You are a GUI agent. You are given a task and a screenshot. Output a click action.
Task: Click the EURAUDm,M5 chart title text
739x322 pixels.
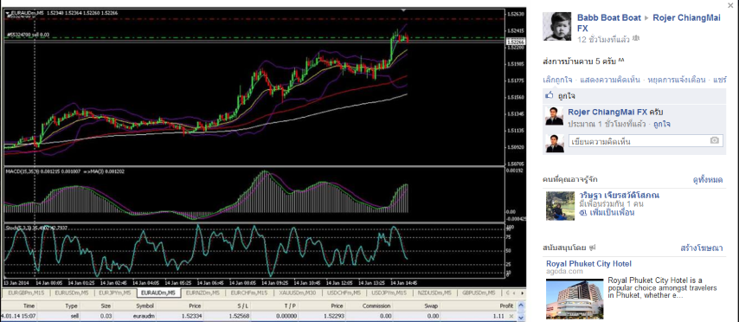27,13
